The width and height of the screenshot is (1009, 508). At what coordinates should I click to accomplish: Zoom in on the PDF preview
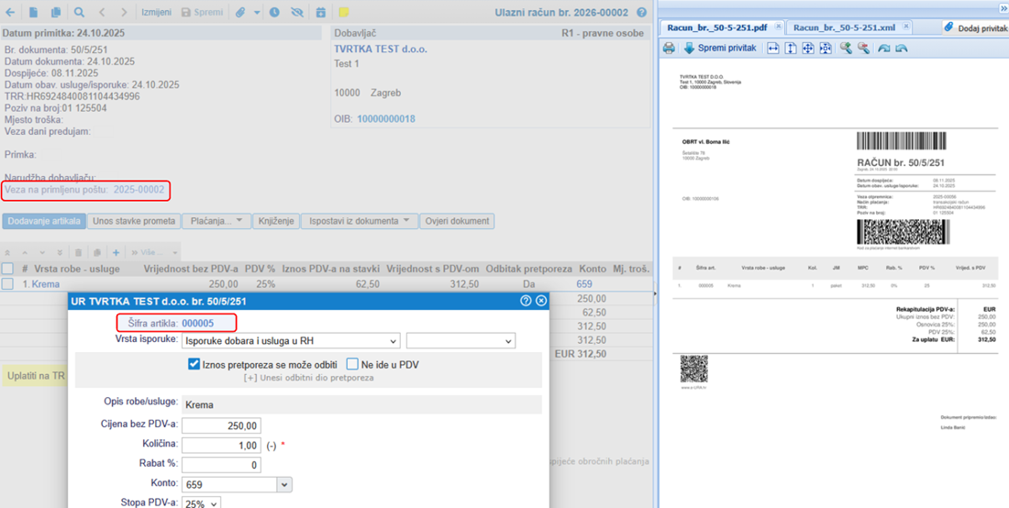[847, 49]
